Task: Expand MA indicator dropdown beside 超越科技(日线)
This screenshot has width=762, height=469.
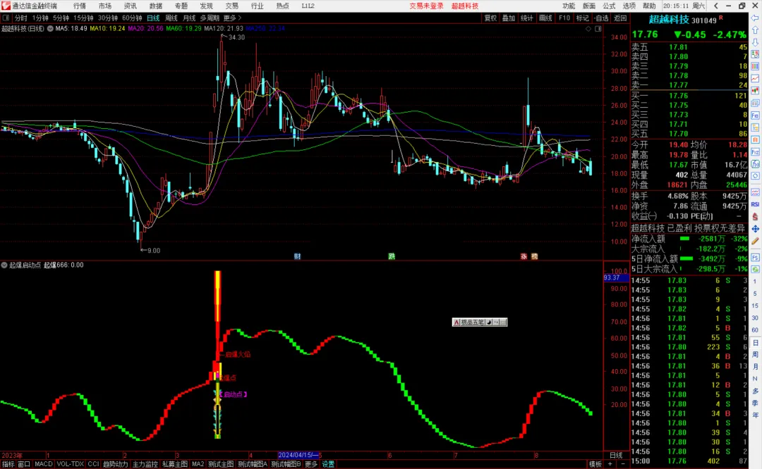Action: pos(50,29)
